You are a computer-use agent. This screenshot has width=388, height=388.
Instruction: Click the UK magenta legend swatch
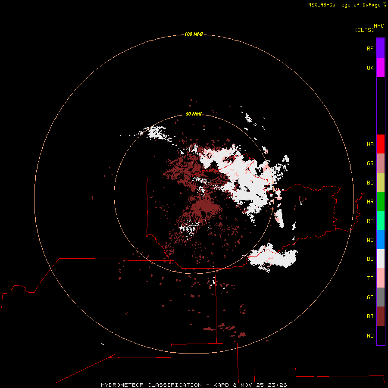pos(381,68)
